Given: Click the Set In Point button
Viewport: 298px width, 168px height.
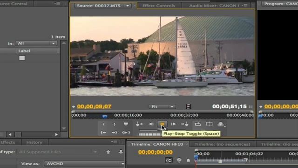Looking at the screenshot, I should [x=103, y=124].
